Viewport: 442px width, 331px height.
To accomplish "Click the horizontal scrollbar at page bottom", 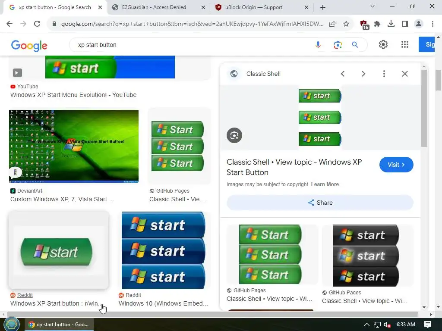I will 212,314.
